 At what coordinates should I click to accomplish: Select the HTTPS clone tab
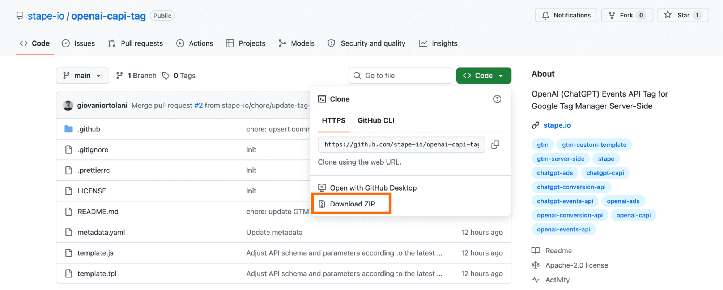tap(333, 121)
